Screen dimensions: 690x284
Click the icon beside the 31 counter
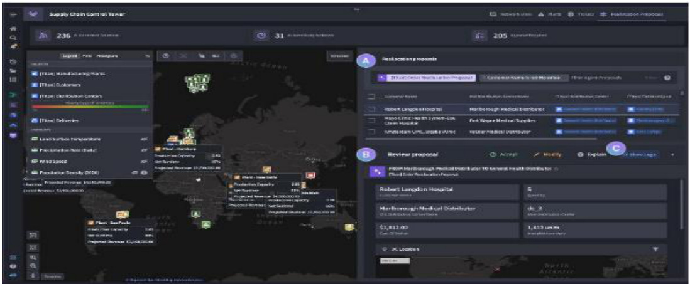tap(261, 36)
